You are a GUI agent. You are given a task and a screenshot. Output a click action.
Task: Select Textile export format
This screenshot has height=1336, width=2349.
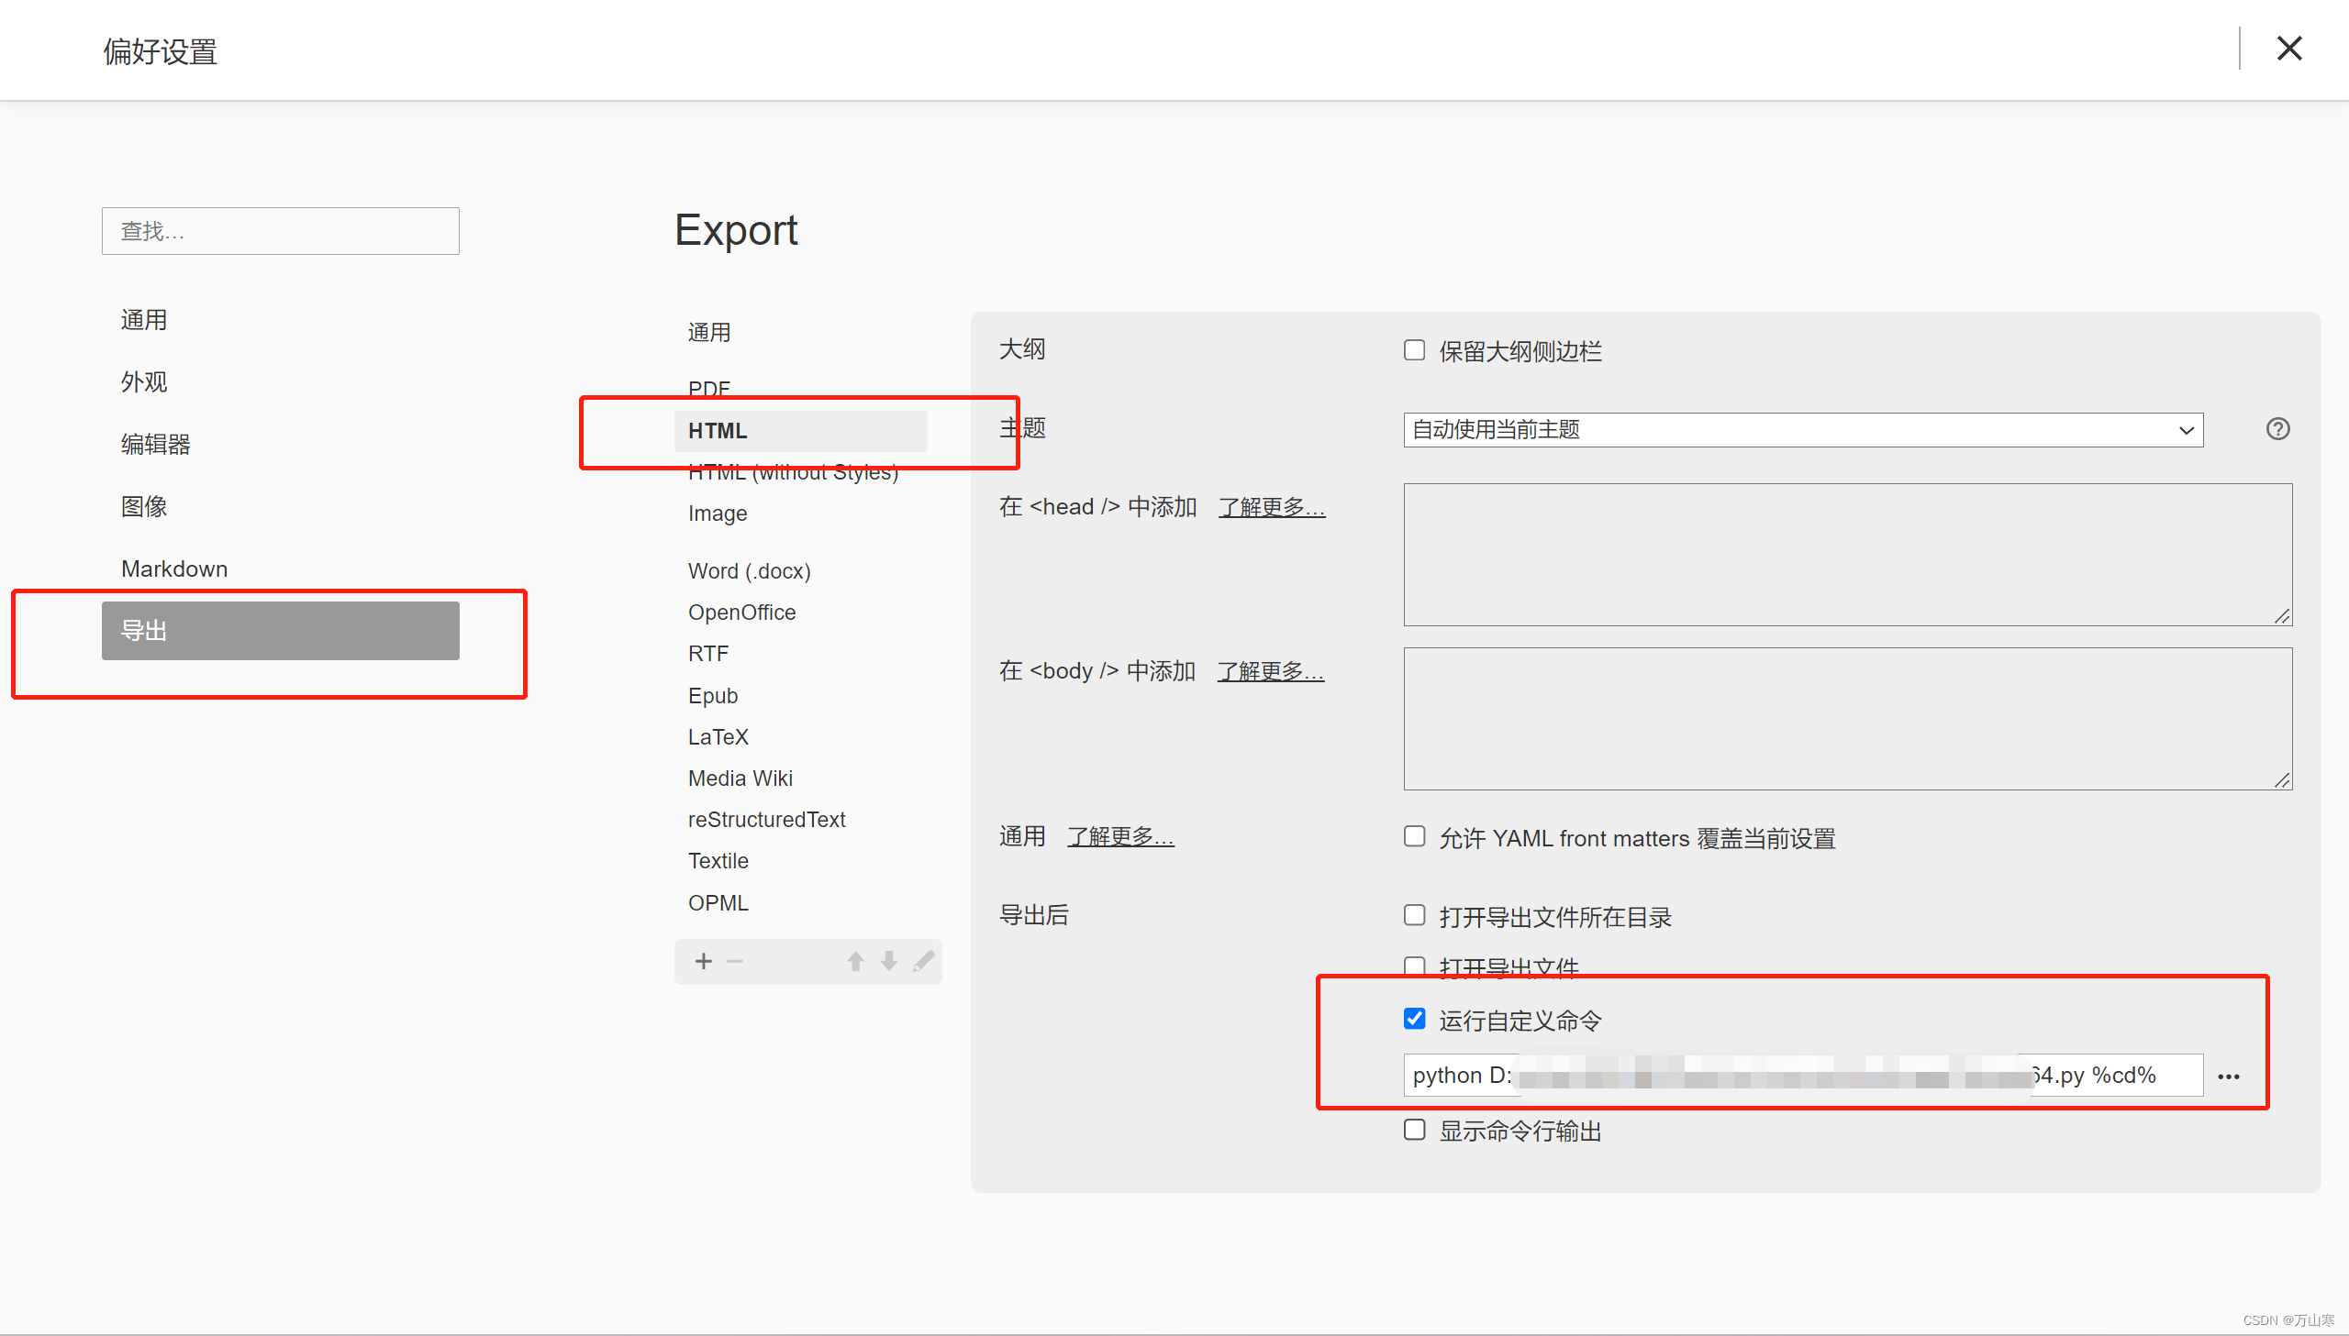point(718,861)
